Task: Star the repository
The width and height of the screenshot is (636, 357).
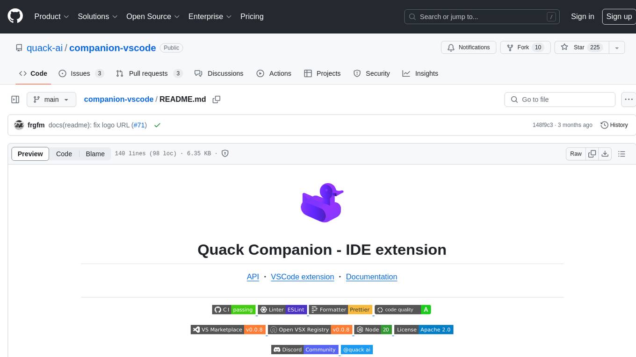Action: coord(581,47)
